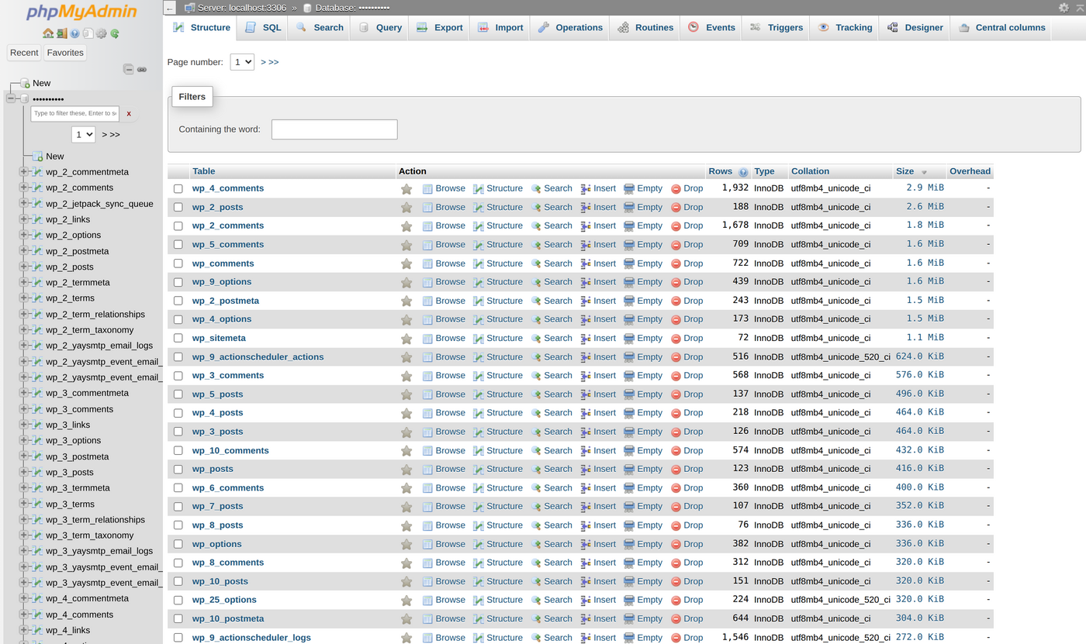The width and height of the screenshot is (1086, 644).
Task: Sort tables by Size column header
Action: [904, 171]
